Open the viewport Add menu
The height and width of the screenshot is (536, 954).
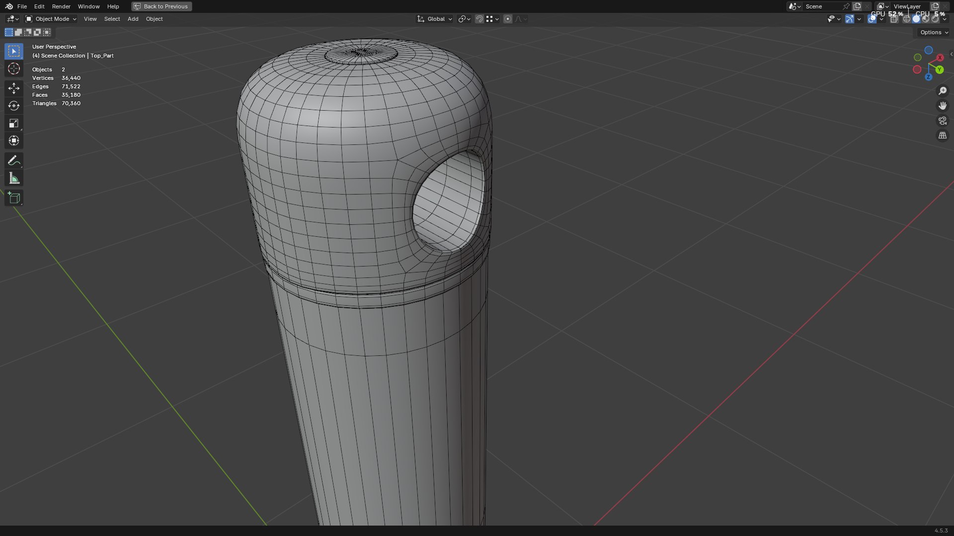point(133,19)
